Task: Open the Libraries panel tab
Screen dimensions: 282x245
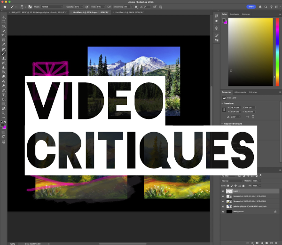Action: pos(253,92)
